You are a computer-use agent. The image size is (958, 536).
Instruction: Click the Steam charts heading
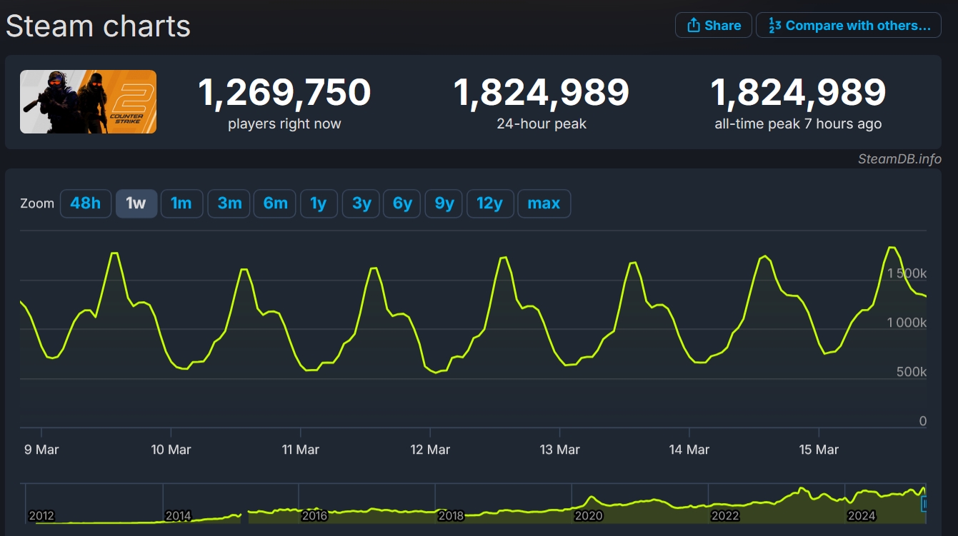pyautogui.click(x=99, y=26)
